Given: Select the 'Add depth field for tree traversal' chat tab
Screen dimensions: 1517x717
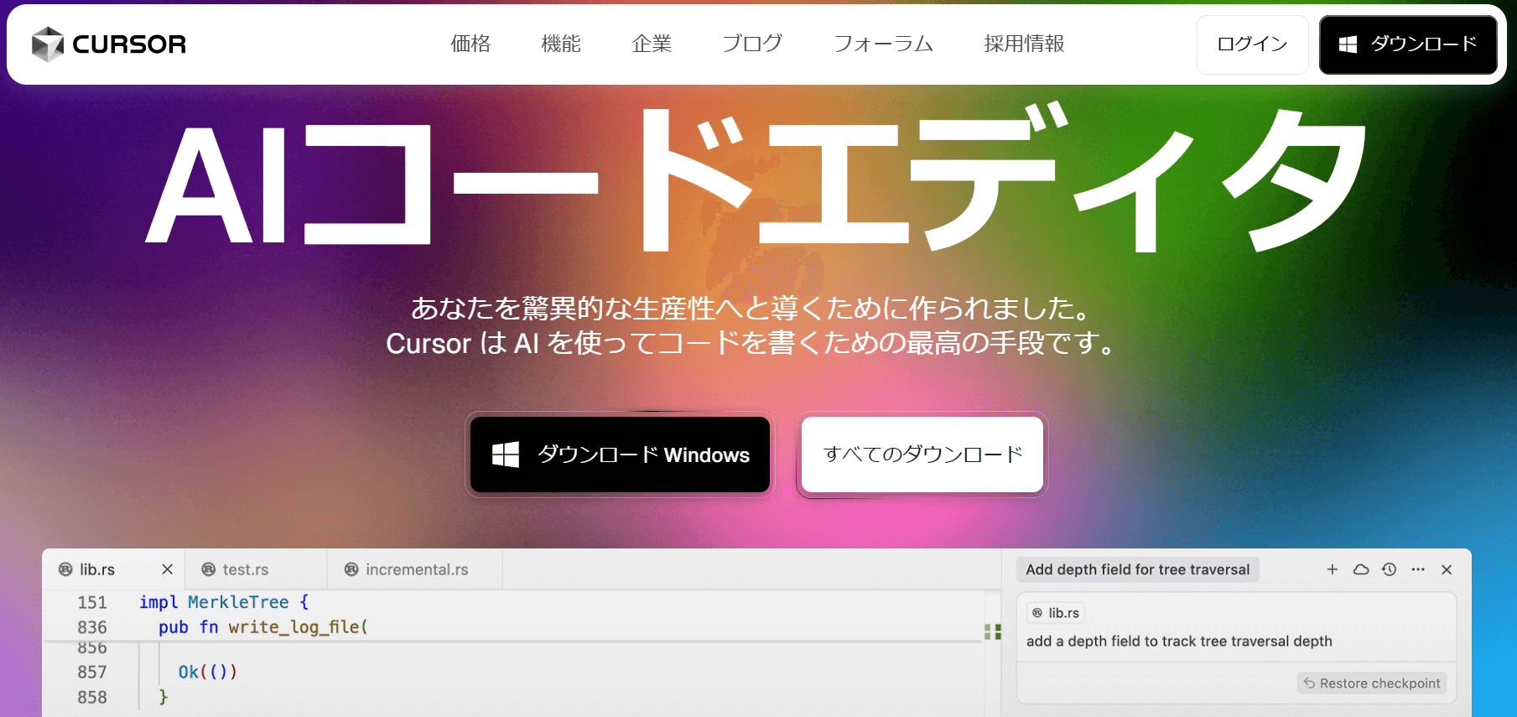Looking at the screenshot, I should [1137, 569].
